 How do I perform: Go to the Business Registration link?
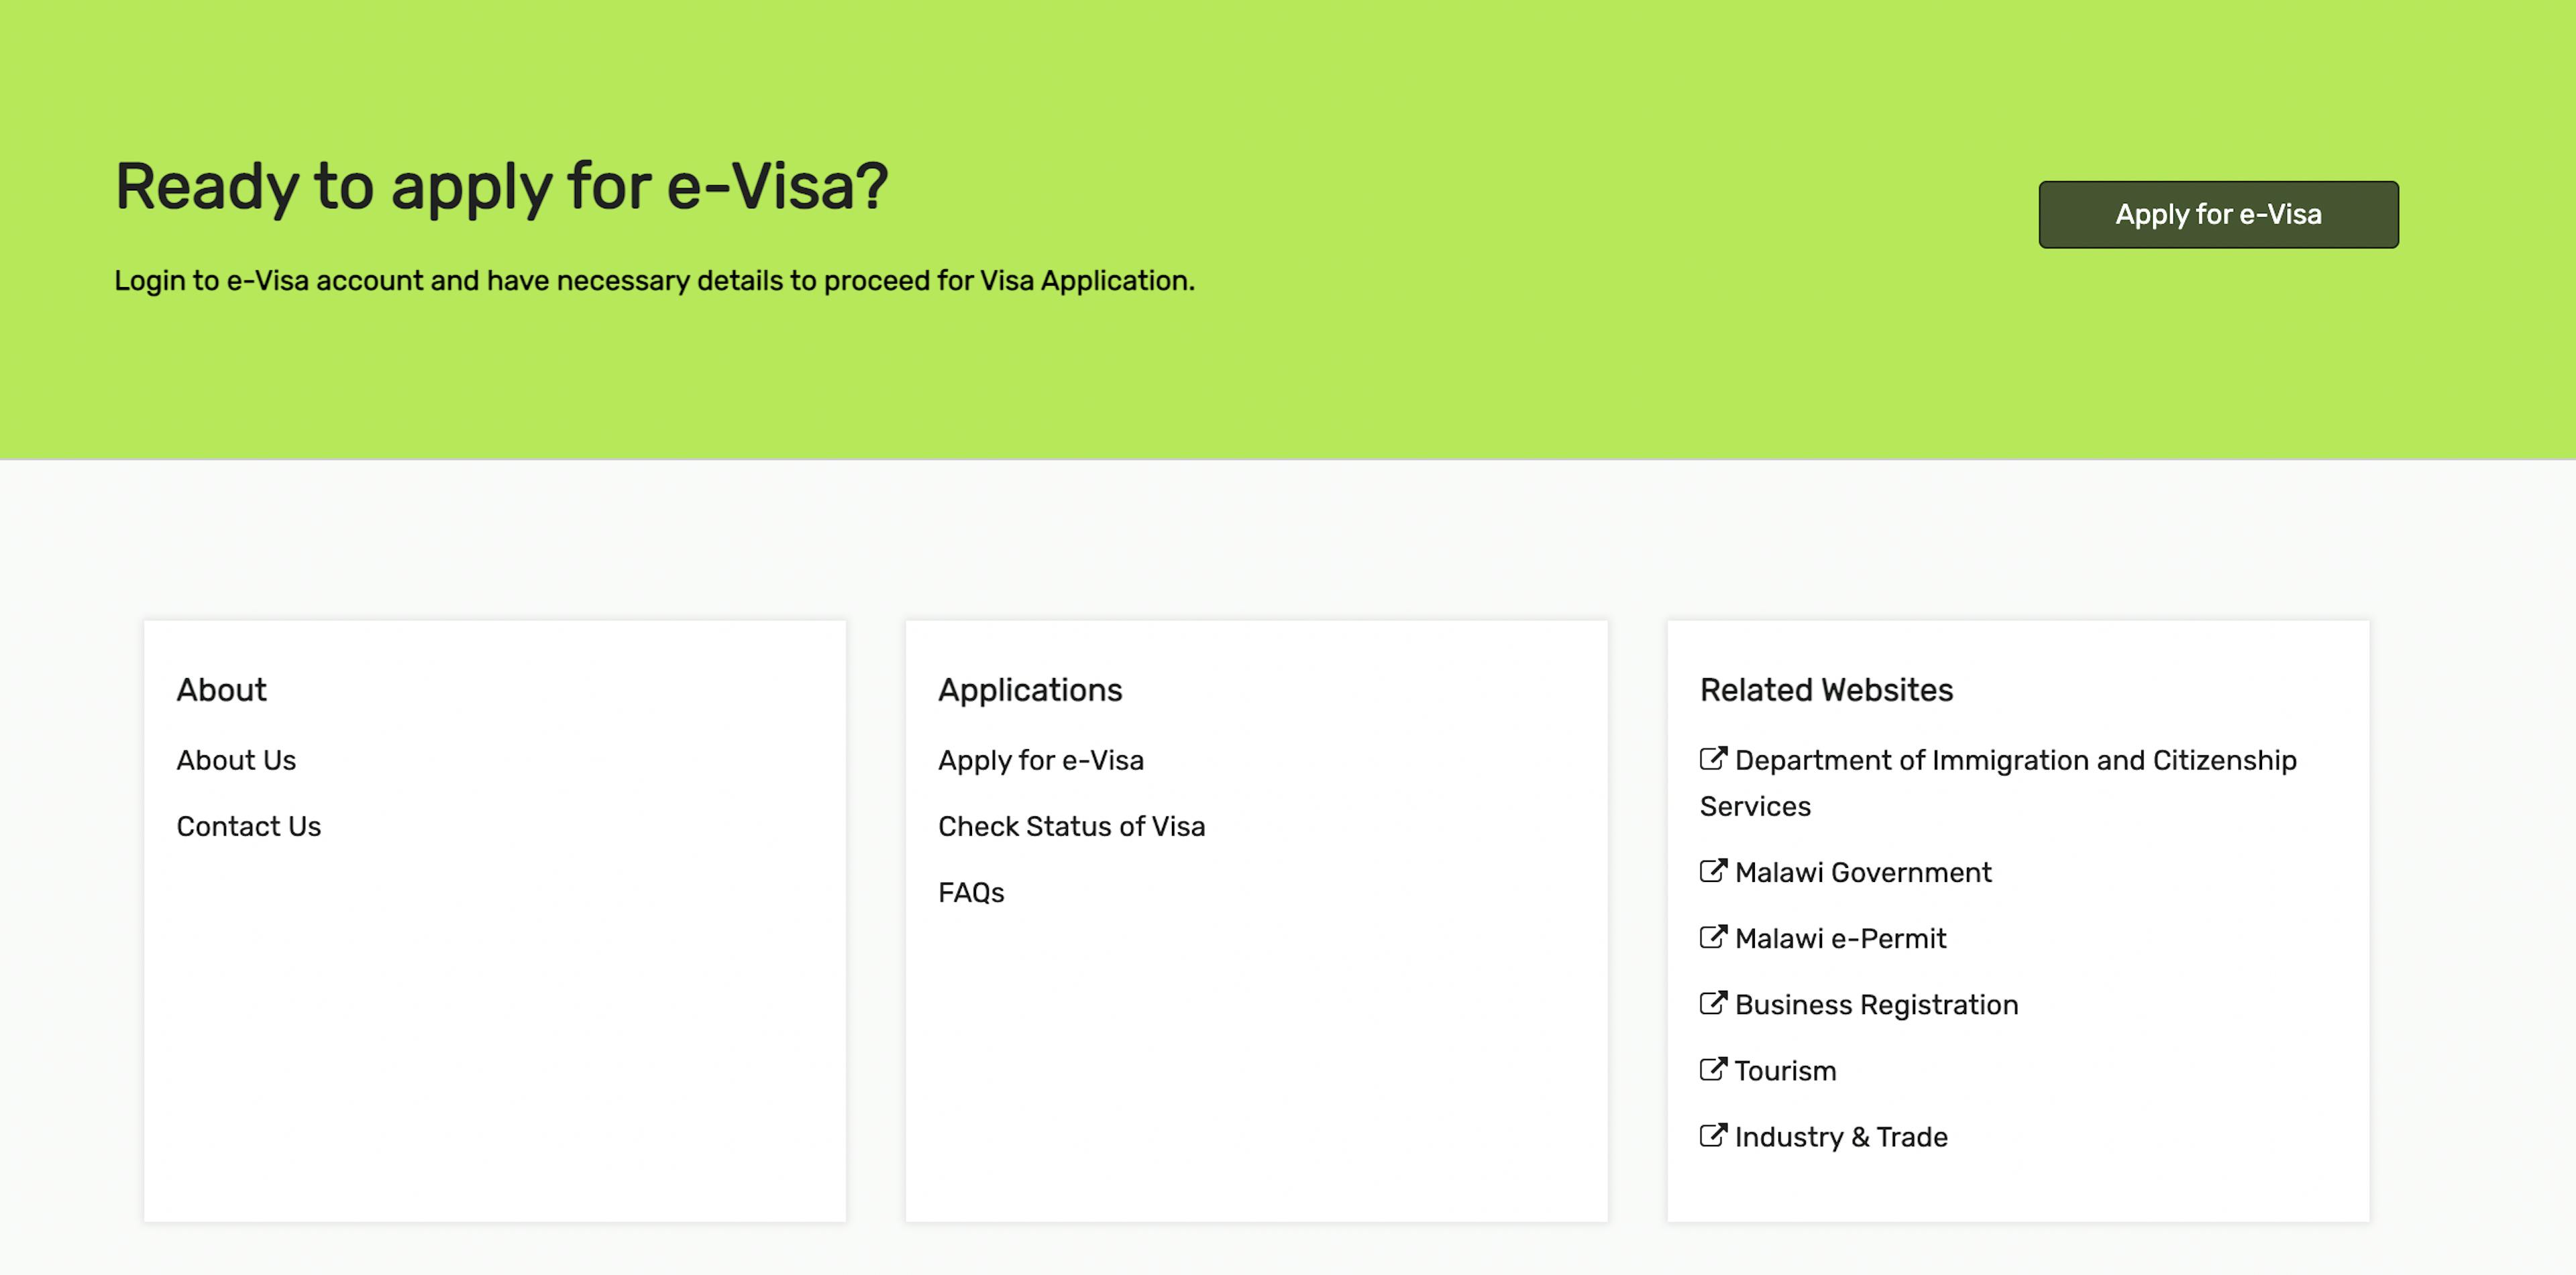(x=1876, y=1004)
